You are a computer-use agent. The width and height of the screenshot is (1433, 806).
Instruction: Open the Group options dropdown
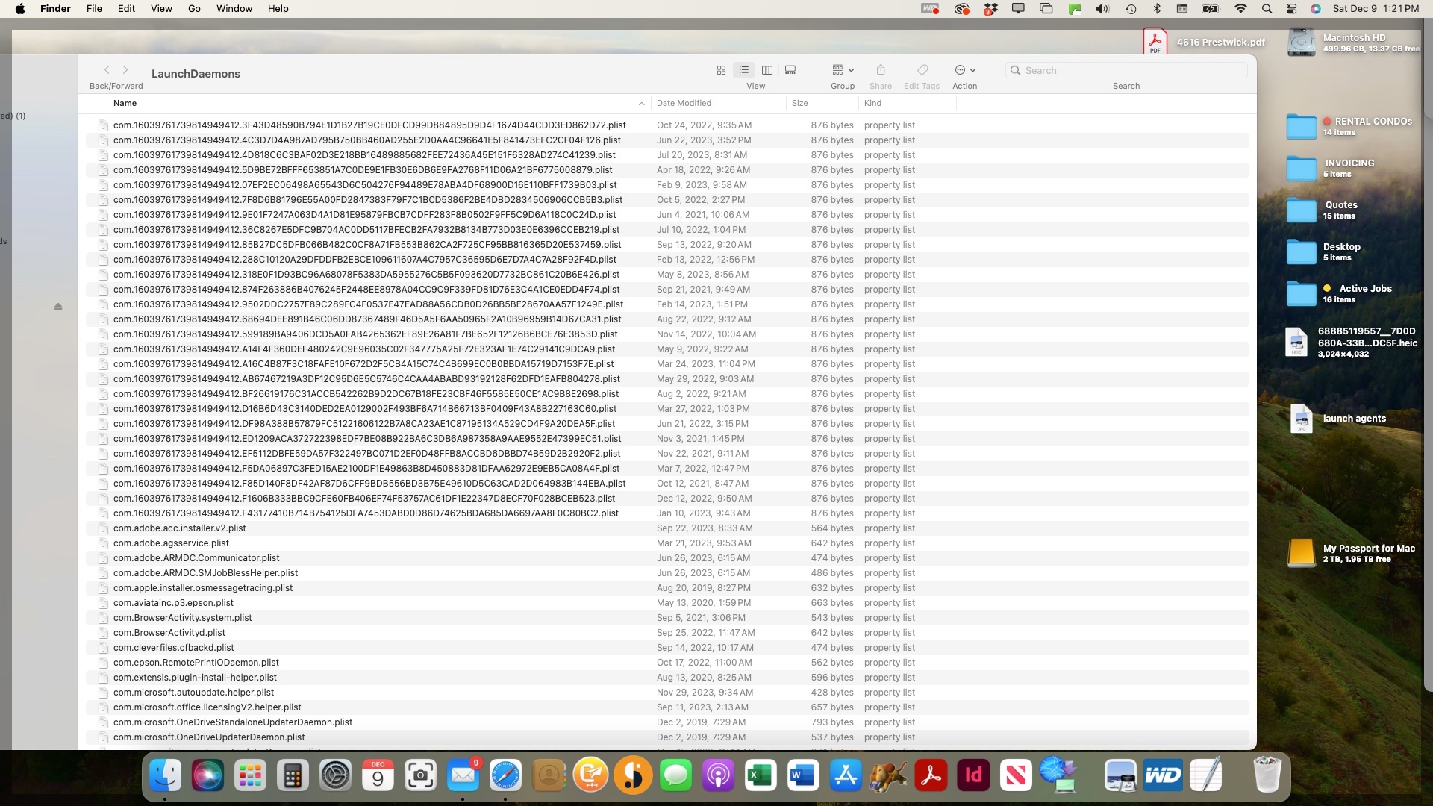coord(843,70)
